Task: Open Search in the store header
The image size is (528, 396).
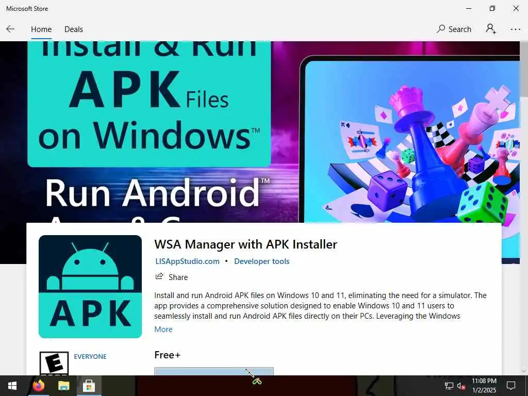Action: [x=454, y=29]
